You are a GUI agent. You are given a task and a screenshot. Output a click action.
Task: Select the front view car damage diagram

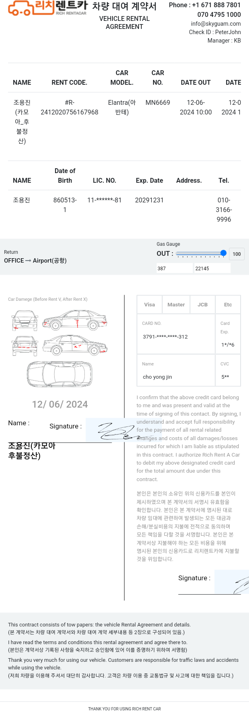pos(25,320)
